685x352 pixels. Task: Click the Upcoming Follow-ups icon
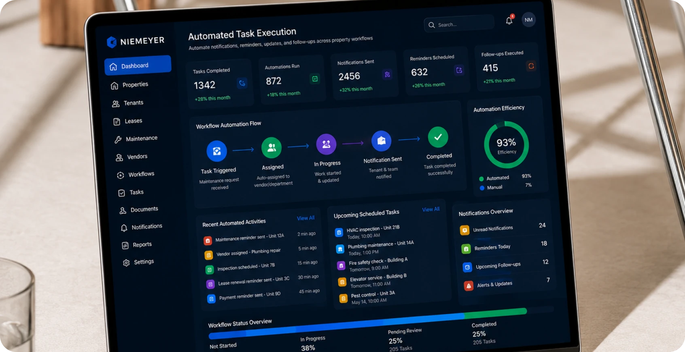tap(467, 267)
